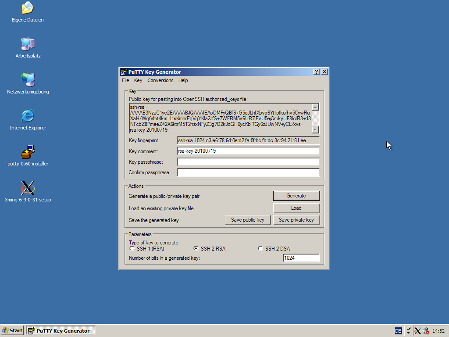The width and height of the screenshot is (449, 337).
Task: Click the Save private key button
Action: pyautogui.click(x=296, y=220)
